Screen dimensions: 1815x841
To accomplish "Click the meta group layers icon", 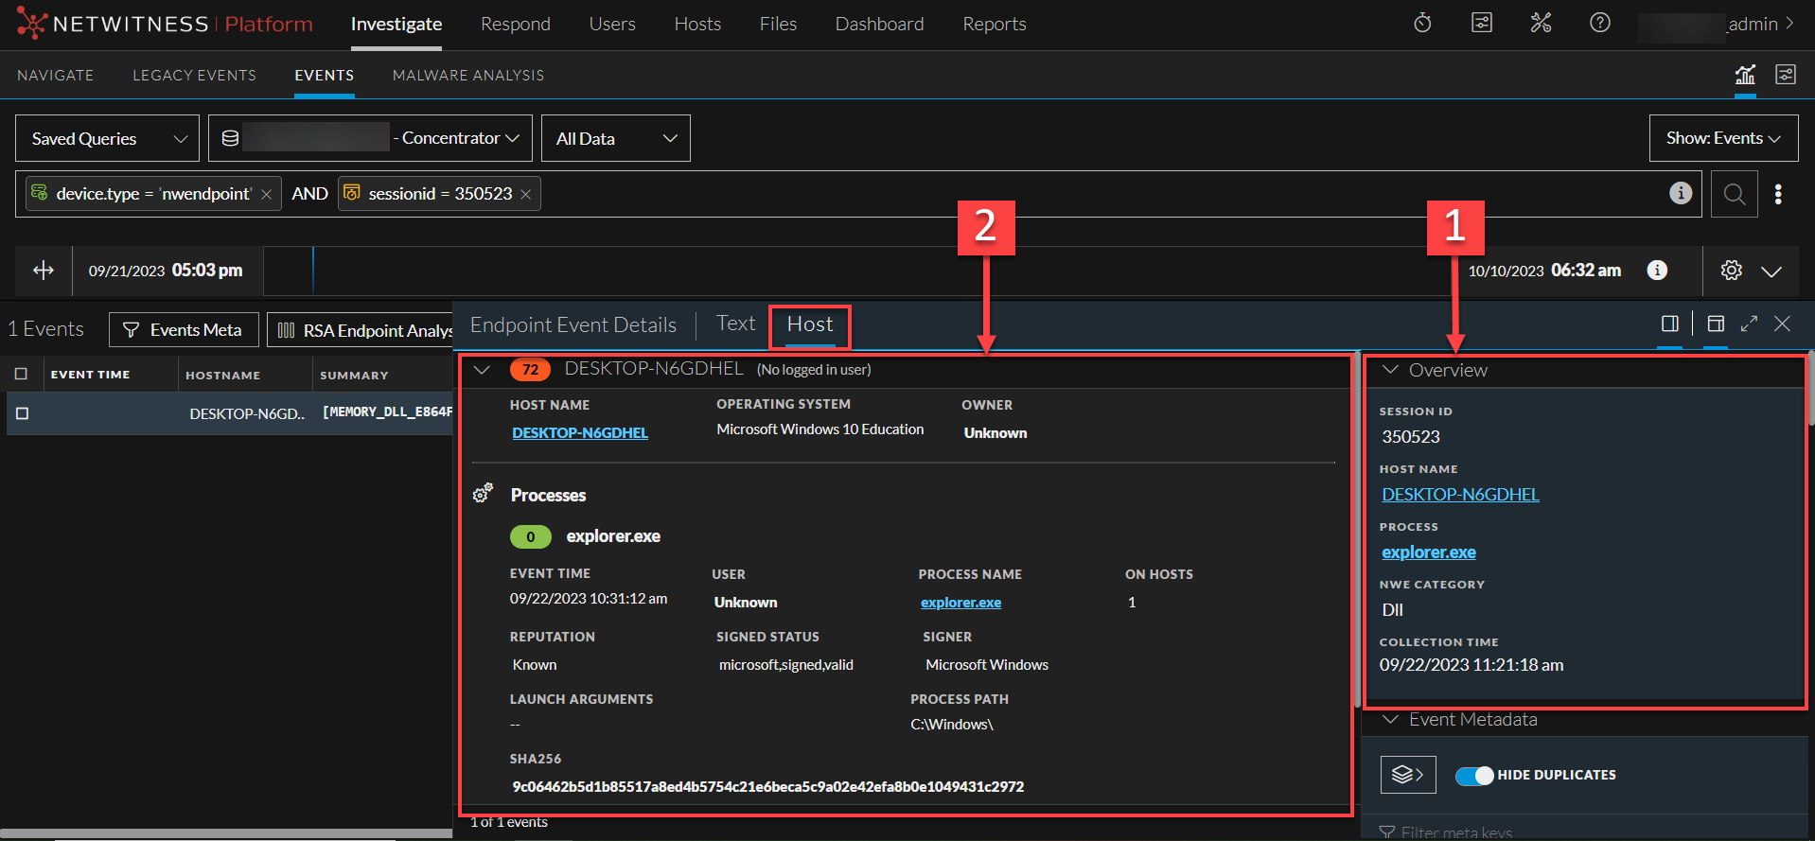I will coord(1407,775).
